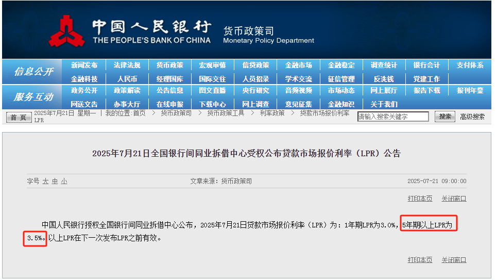The image size is (496, 280).
Task: Open the 报告下载 menu item
Action: tap(426, 91)
